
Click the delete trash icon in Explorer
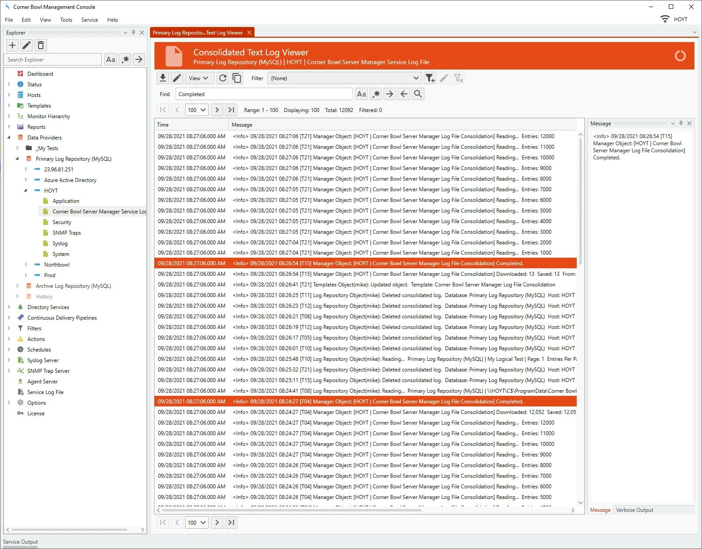point(41,45)
